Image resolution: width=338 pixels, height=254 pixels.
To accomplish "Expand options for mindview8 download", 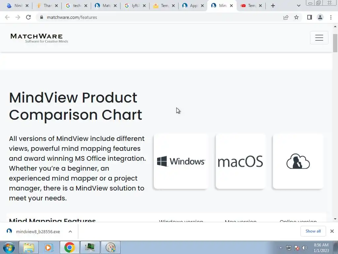I will point(70,232).
